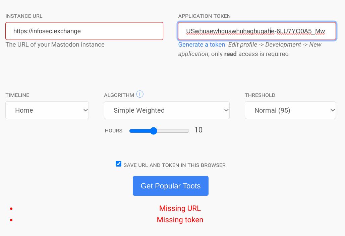Open the Generate a token link
Viewport: 345px width, 236px height.
click(x=202, y=45)
